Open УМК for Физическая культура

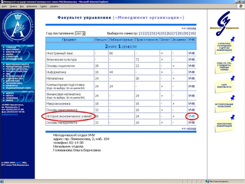coord(192,59)
